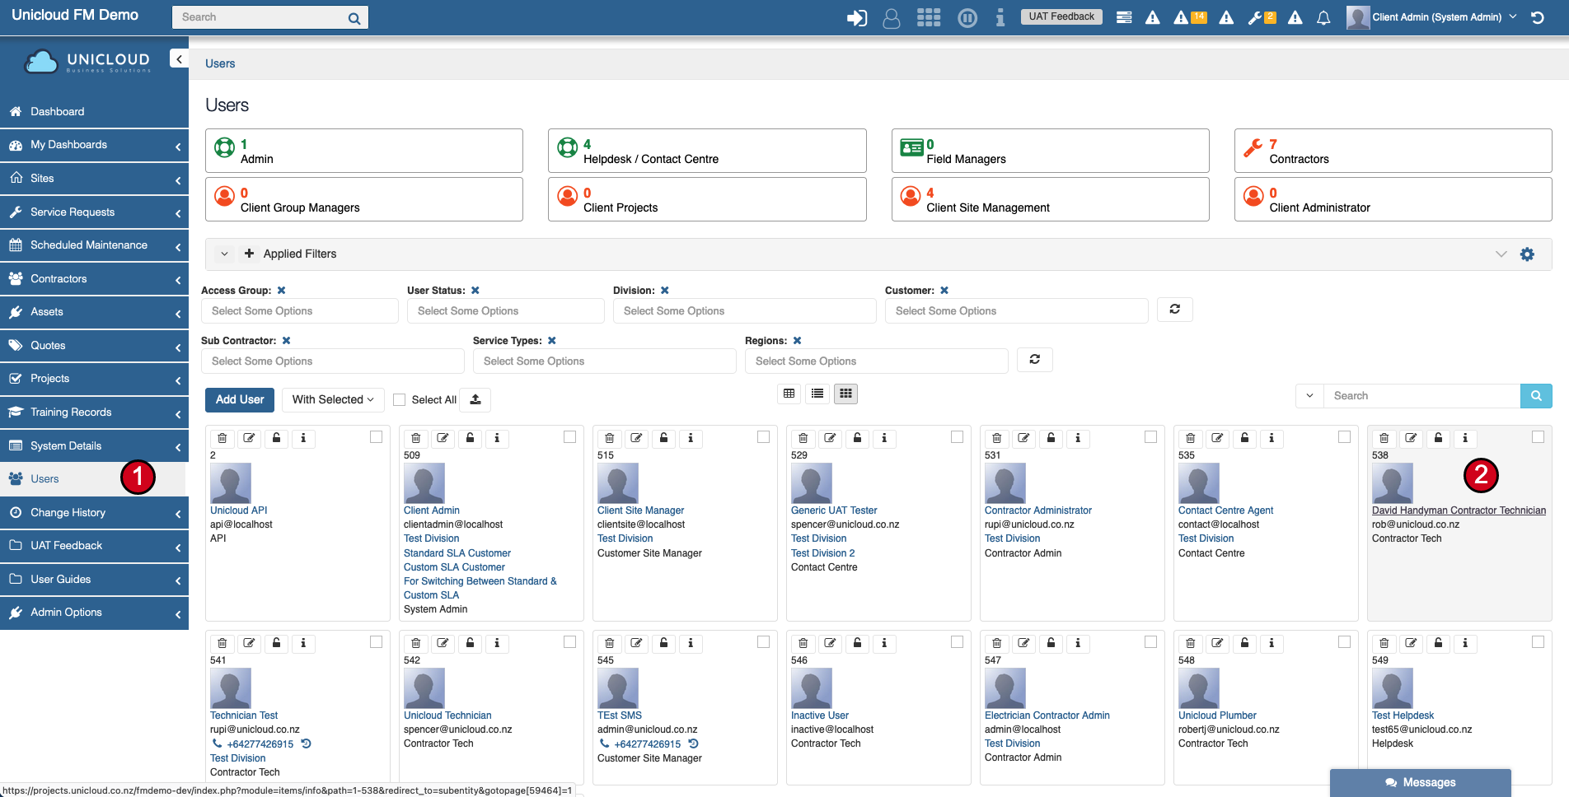Select checkbox for user 509 Client Admin

click(x=570, y=437)
